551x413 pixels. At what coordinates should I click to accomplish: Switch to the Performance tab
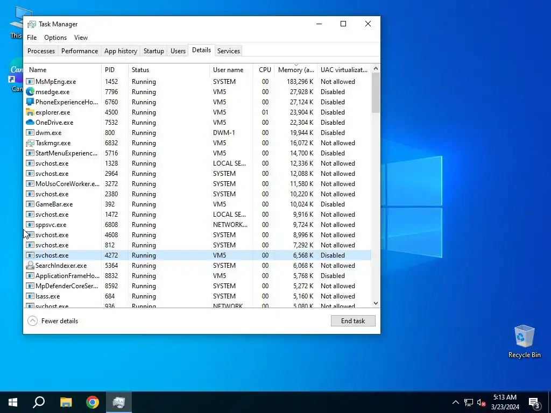(80, 51)
